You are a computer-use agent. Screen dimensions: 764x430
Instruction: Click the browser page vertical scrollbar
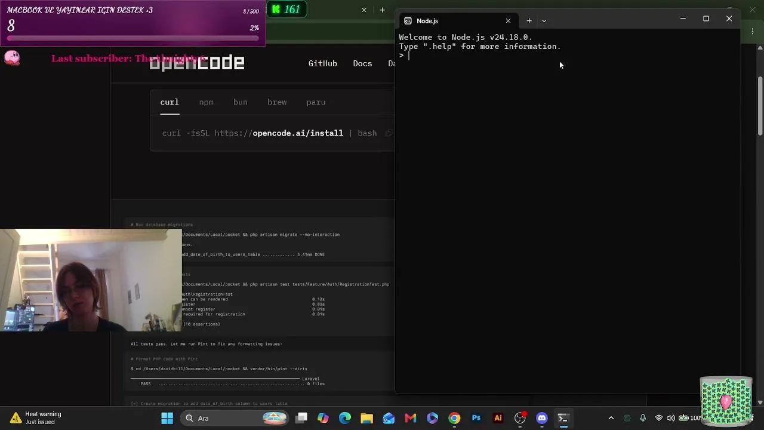[x=760, y=107]
